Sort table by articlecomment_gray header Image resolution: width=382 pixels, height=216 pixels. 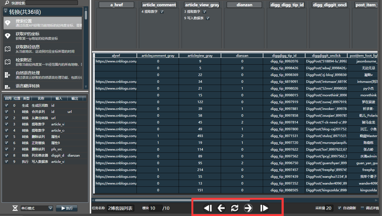(x=158, y=55)
